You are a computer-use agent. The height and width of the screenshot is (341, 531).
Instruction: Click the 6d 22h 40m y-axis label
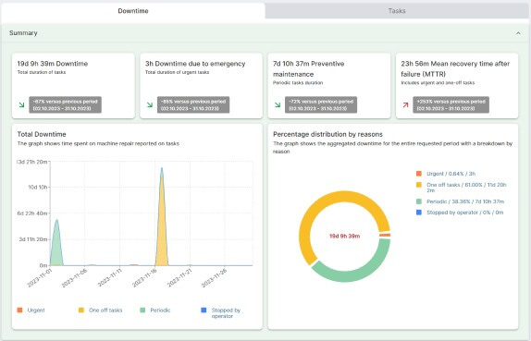[x=32, y=213]
